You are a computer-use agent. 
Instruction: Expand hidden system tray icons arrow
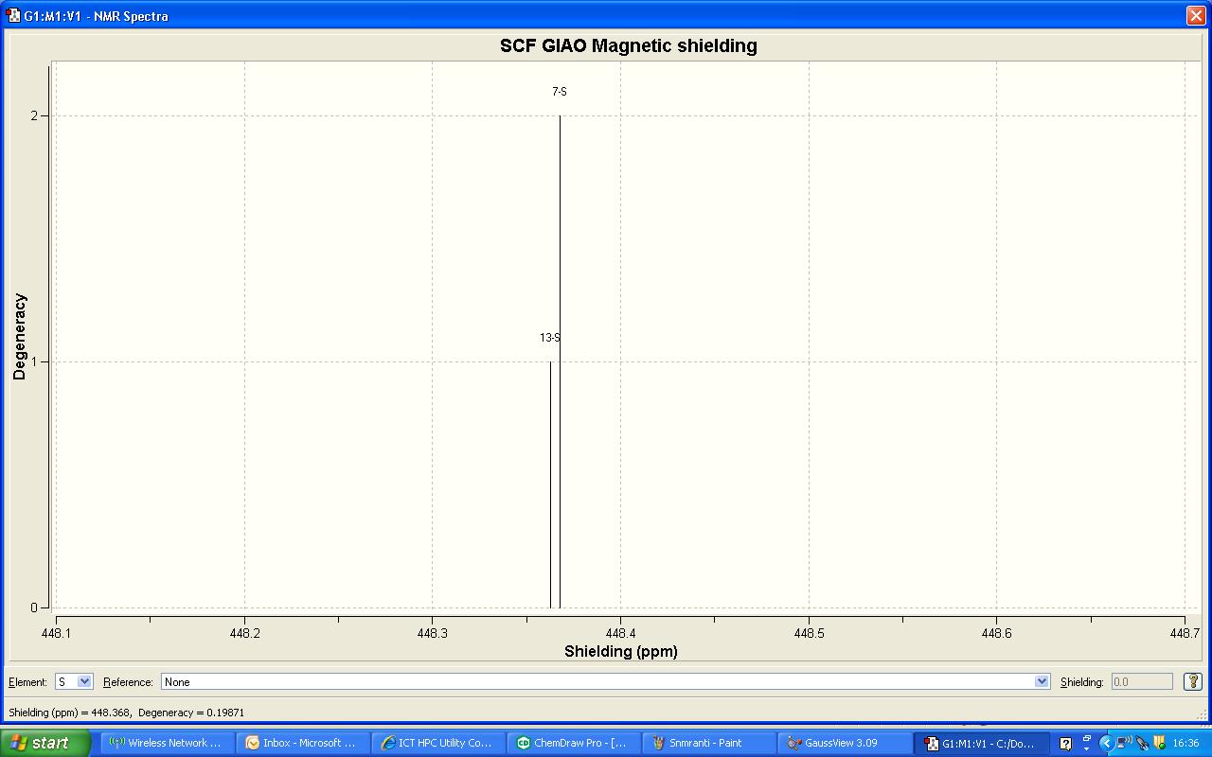coord(1106,744)
